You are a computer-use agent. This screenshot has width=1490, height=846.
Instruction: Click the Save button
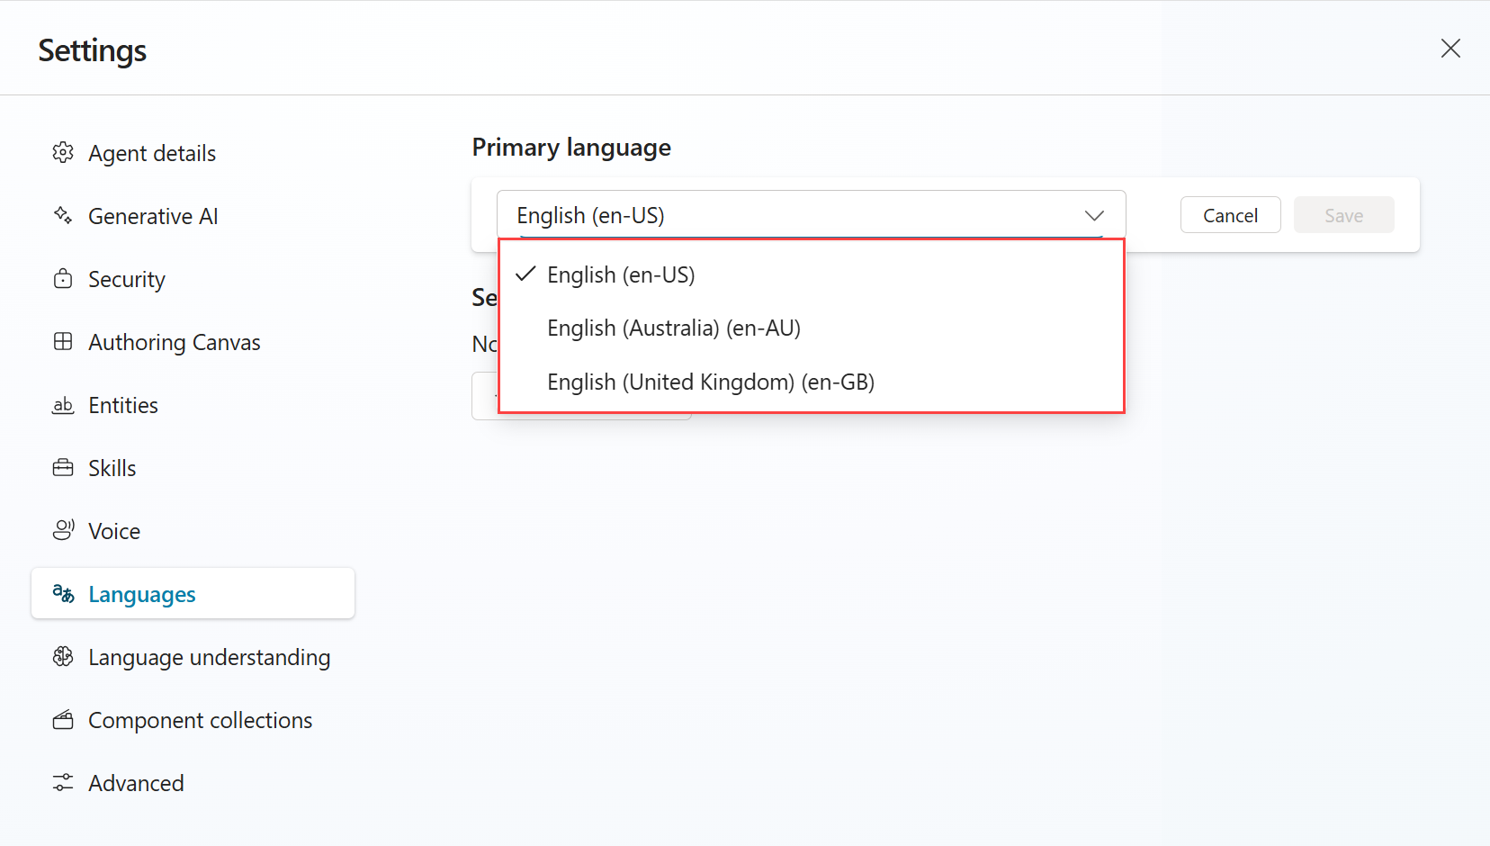click(x=1344, y=215)
